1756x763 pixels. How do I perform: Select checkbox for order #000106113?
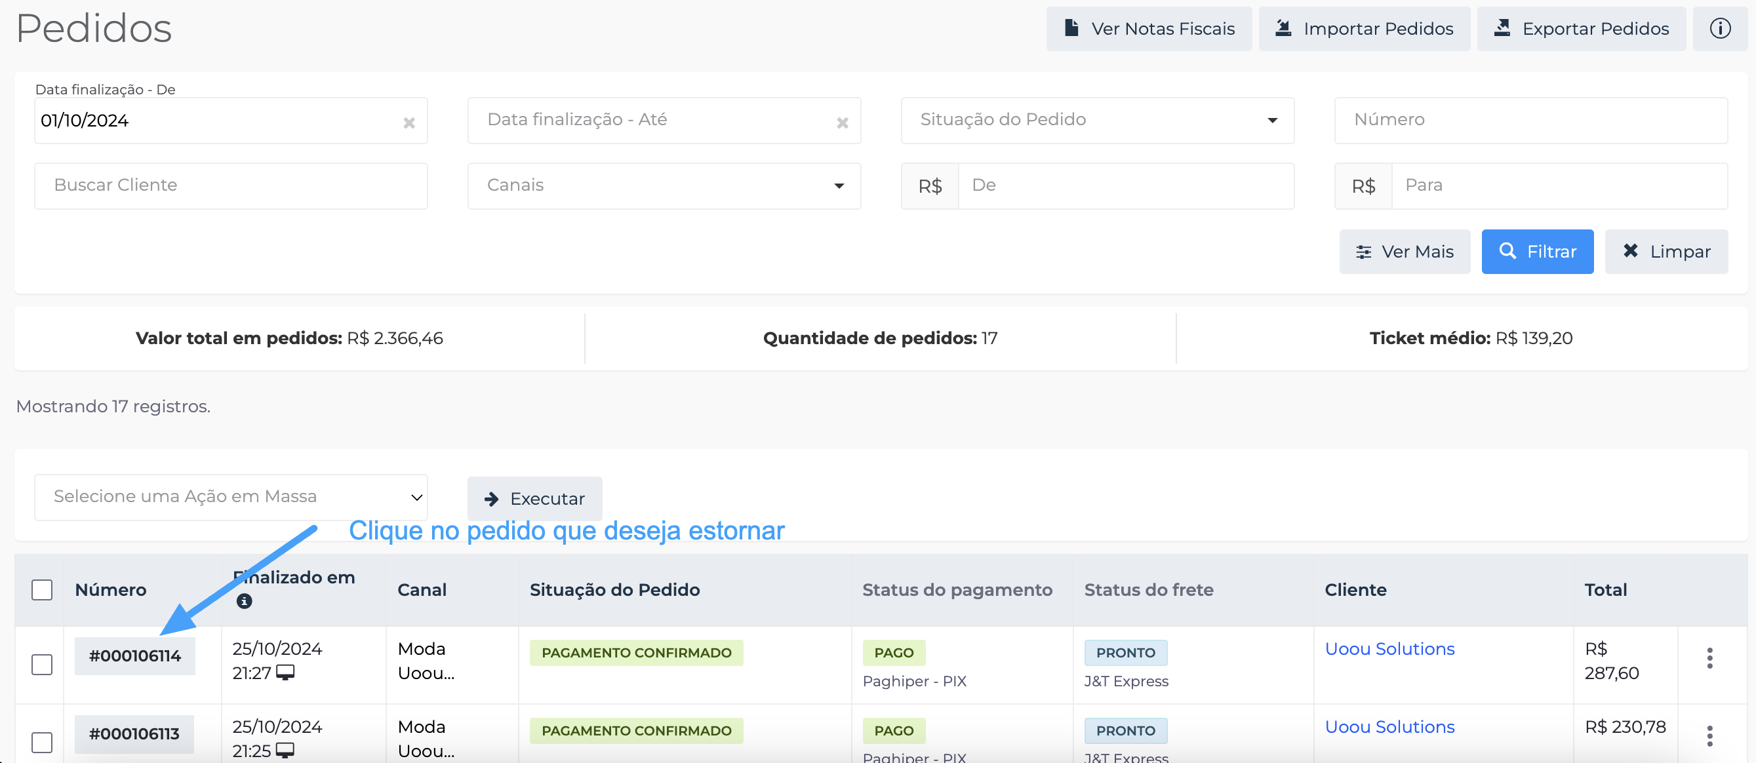pyautogui.click(x=42, y=742)
